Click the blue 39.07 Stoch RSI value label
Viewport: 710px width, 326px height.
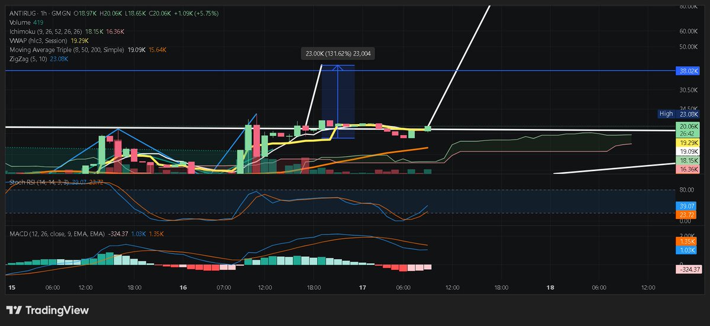tap(686, 206)
